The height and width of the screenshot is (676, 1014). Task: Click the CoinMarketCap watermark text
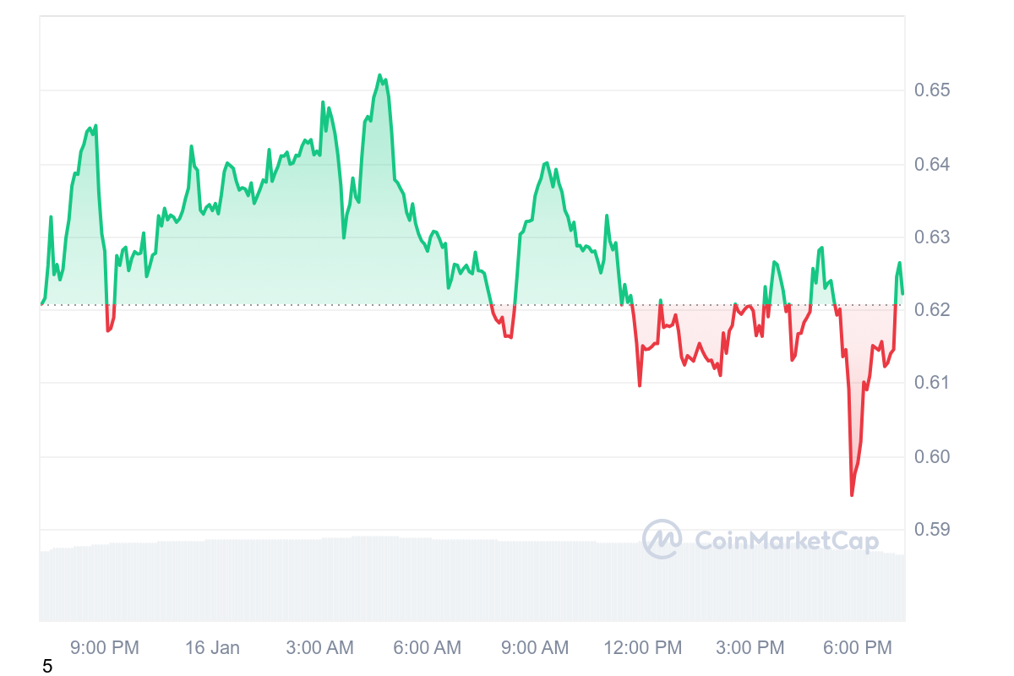[x=786, y=541]
